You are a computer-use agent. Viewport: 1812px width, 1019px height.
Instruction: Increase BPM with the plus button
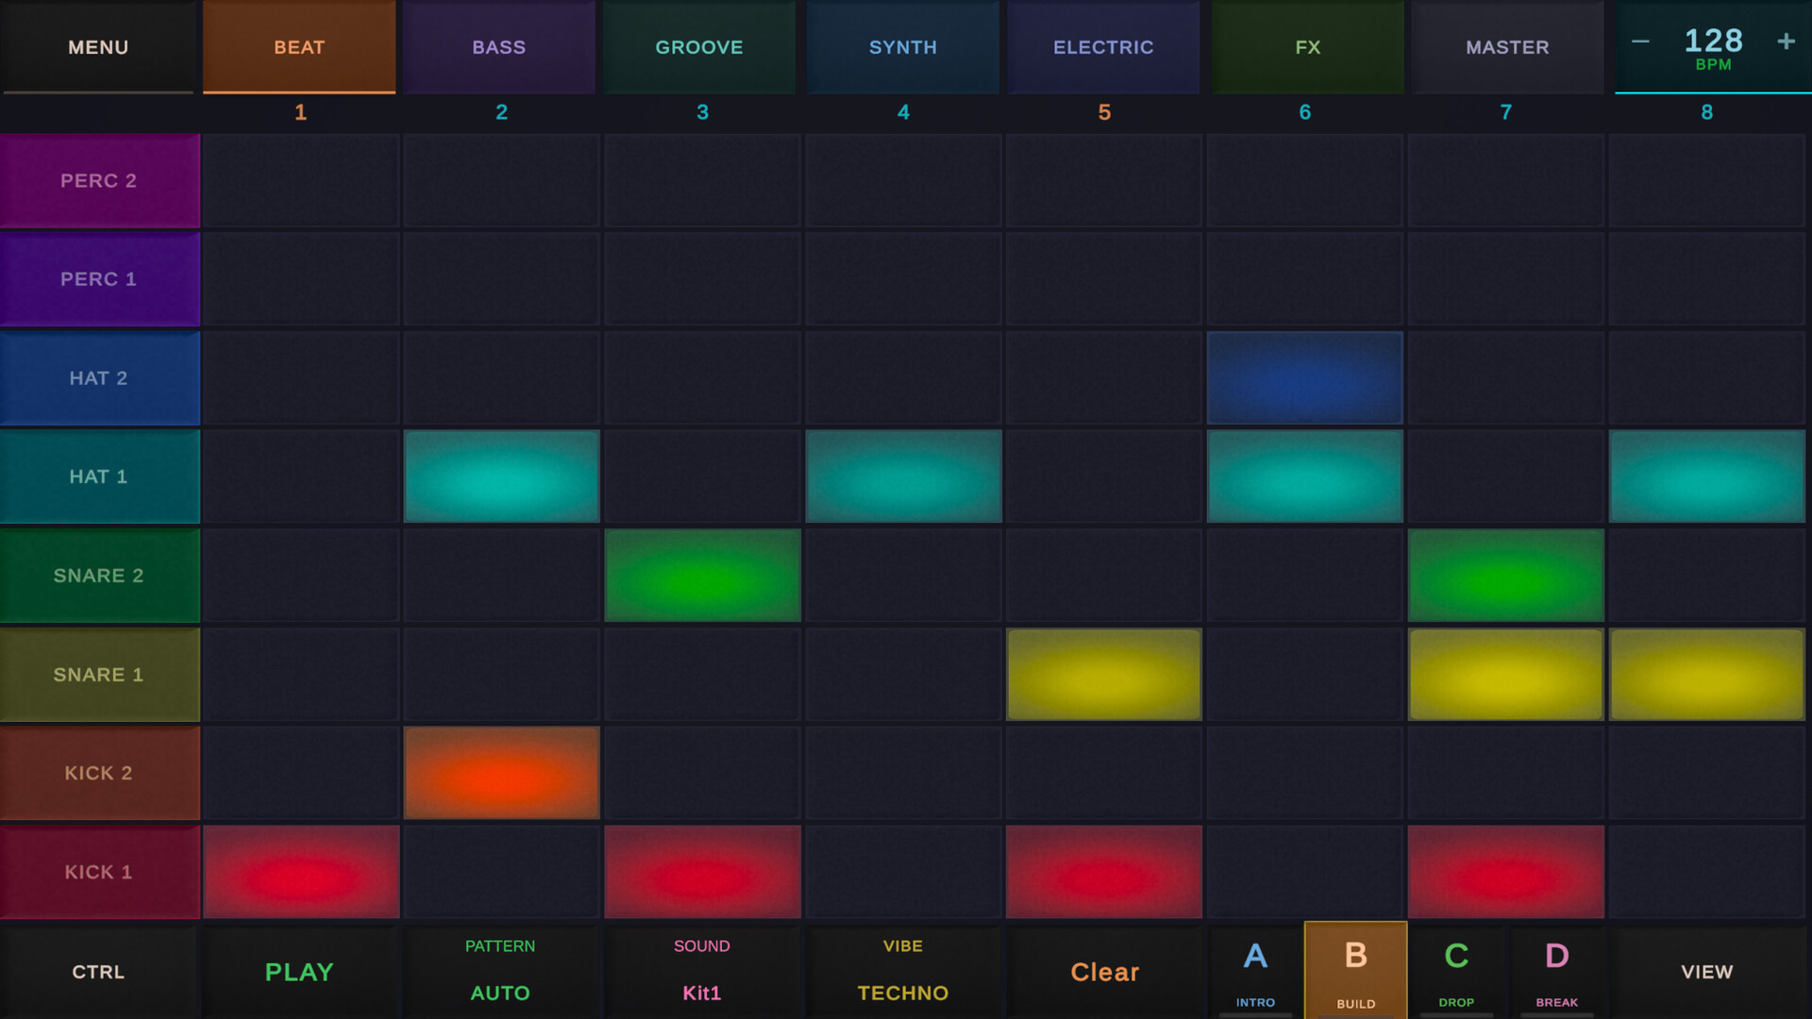(1786, 42)
